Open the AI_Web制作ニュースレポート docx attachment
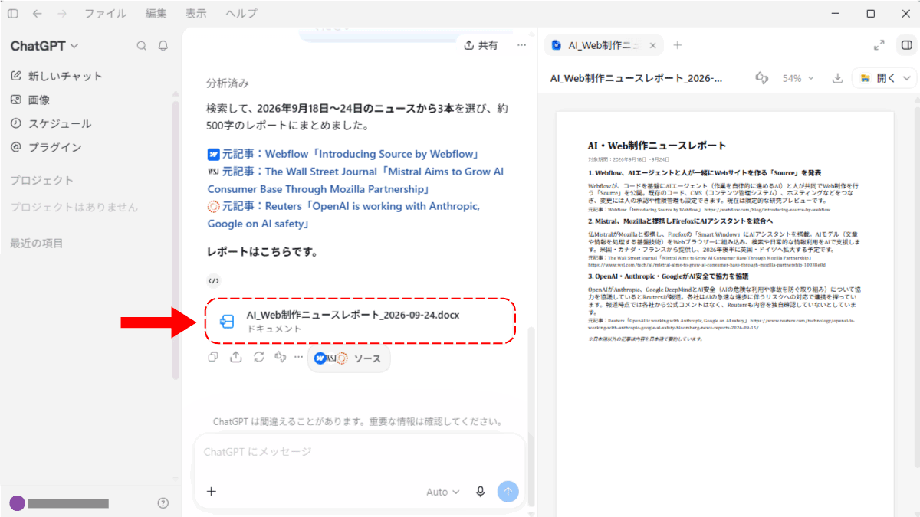 360,321
